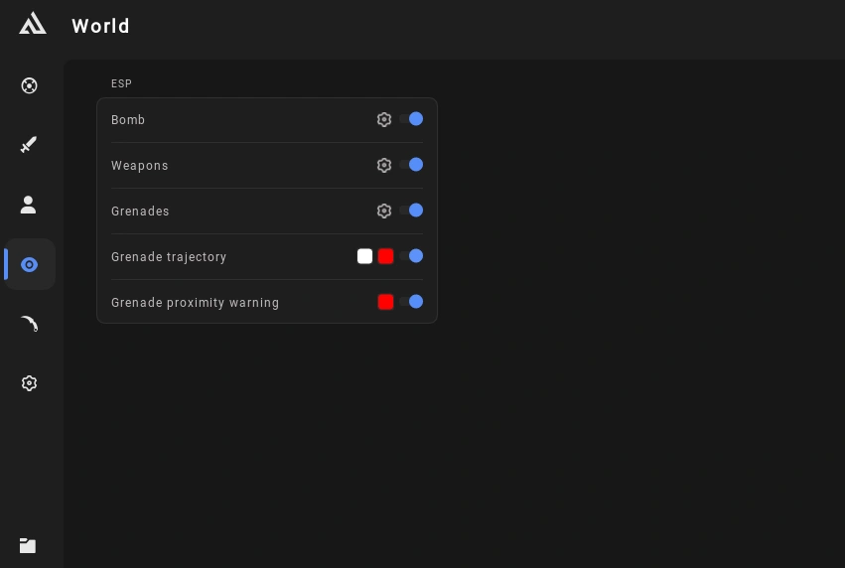Select the eye World sidebar tab

tap(29, 264)
